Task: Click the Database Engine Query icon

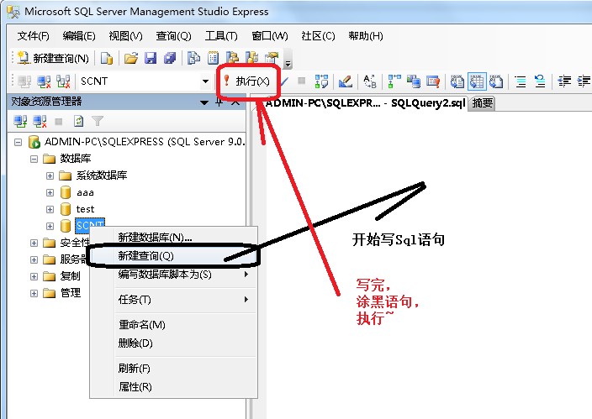Action: point(107,58)
